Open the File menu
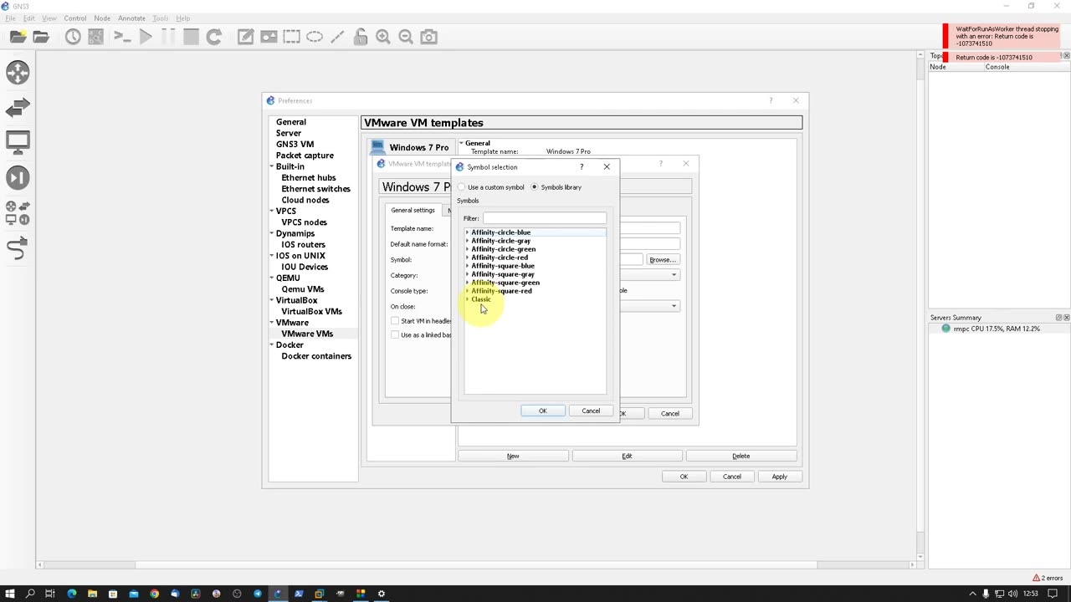Viewport: 1071px width, 602px height. [10, 18]
